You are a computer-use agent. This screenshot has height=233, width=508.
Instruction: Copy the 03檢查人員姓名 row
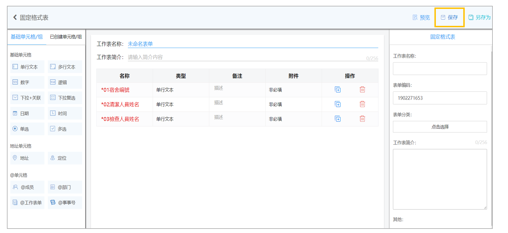tap(338, 119)
